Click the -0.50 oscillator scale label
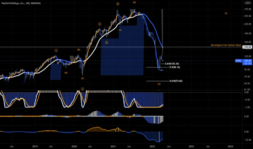Image resolution: width=253 pixels, height=149 pixels. [247, 100]
